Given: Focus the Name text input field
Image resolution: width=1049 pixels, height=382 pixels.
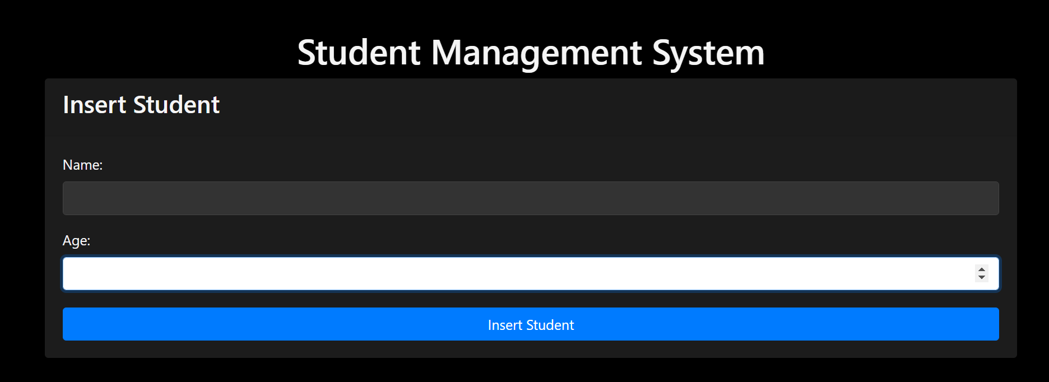Looking at the screenshot, I should [x=531, y=198].
